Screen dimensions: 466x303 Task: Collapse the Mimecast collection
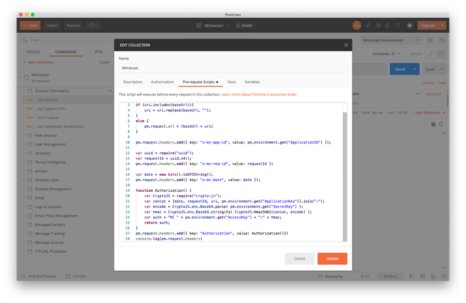click(x=20, y=77)
